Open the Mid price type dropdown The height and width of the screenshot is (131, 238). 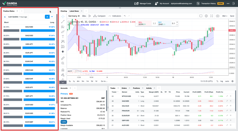(225, 16)
